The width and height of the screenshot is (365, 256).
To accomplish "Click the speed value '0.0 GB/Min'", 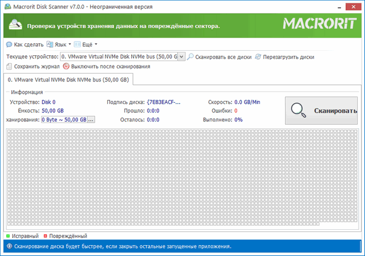I will pos(247,102).
